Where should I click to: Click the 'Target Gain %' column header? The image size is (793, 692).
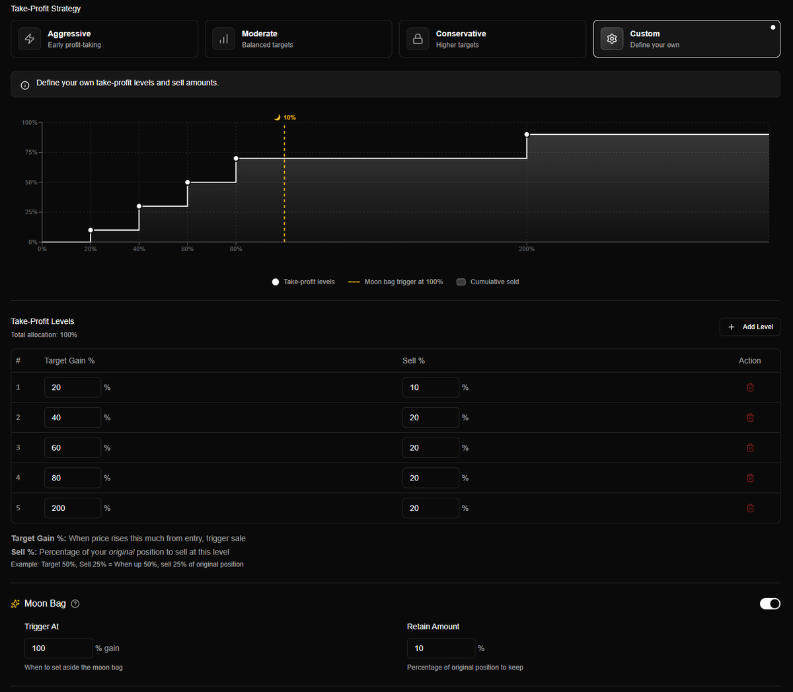coord(69,361)
